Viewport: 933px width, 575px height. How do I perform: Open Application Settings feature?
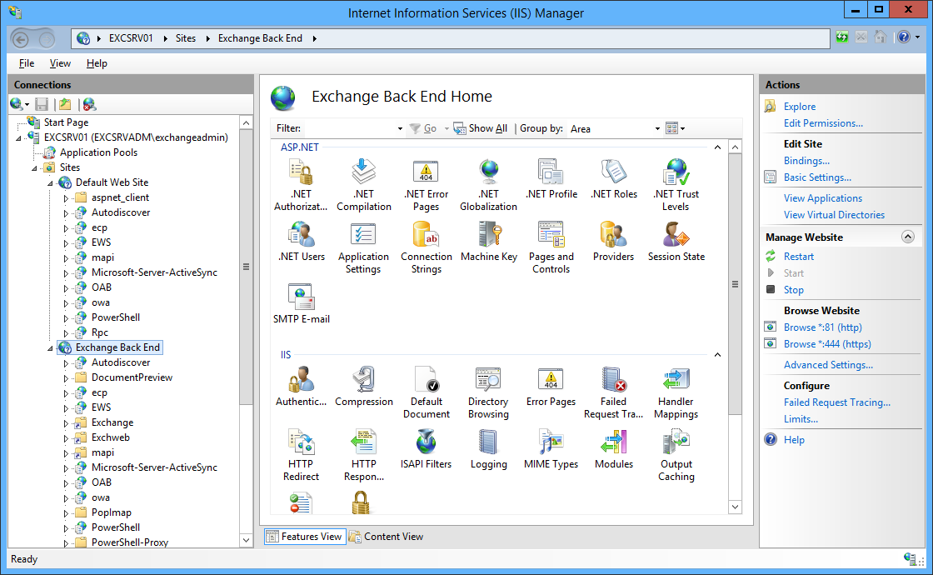pyautogui.click(x=363, y=247)
